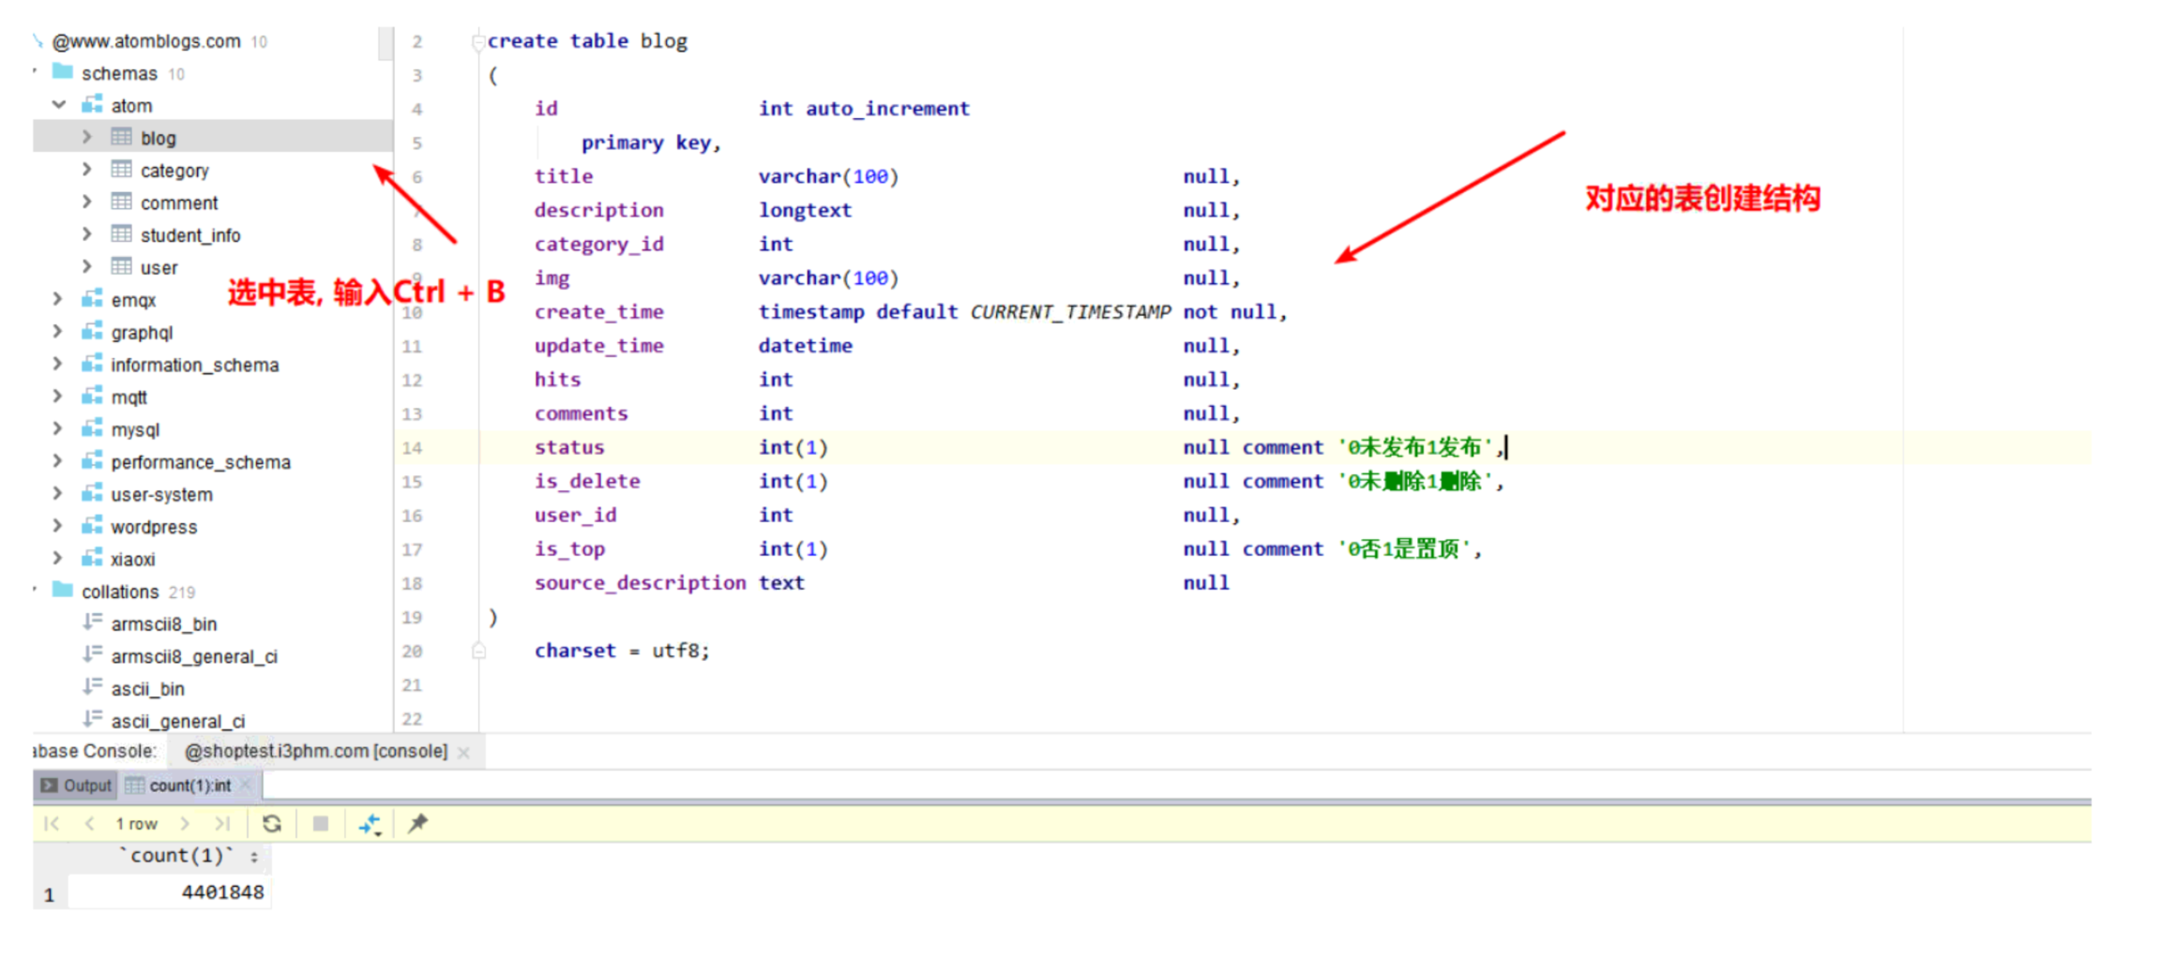Viewport: 2161px width, 959px height.
Task: Click the atom schema icon
Action: (92, 104)
